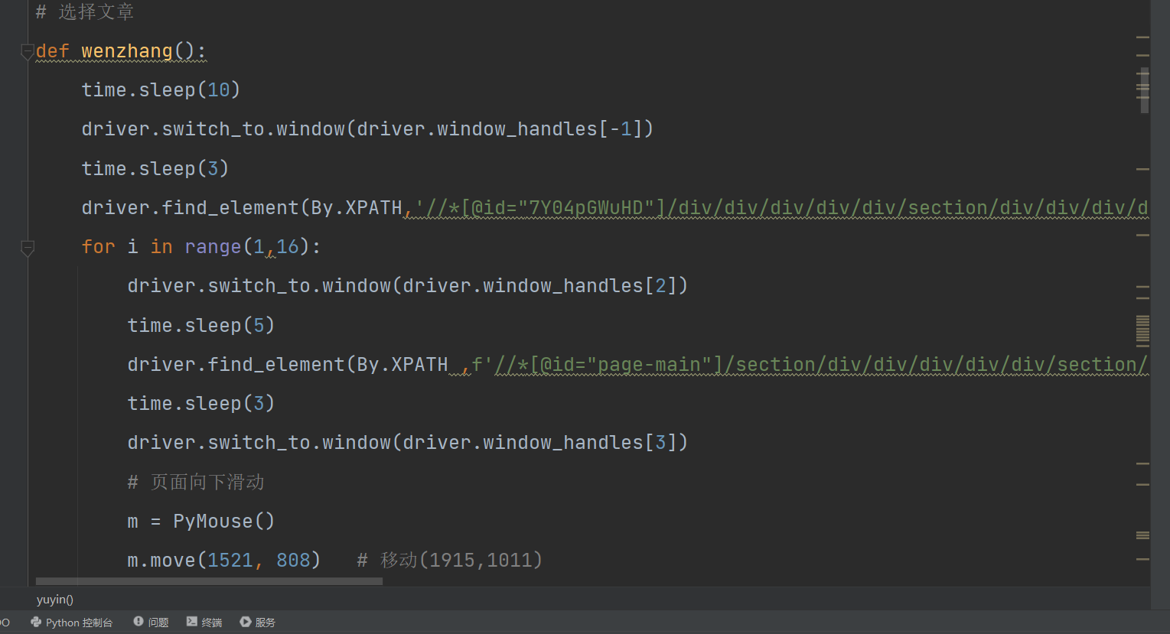Open the Python 控制台 tool window

point(71,623)
